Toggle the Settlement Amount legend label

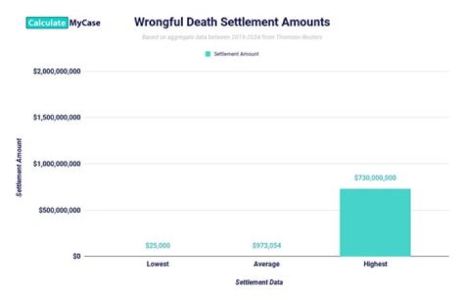point(237,54)
